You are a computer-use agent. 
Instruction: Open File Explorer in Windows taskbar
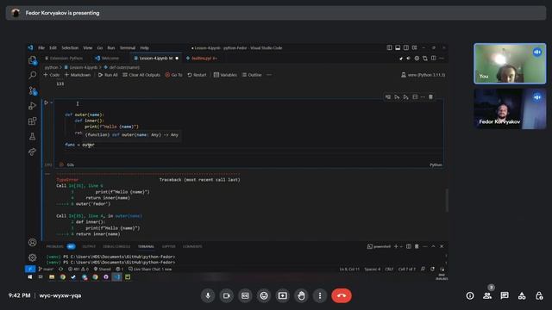[52, 277]
